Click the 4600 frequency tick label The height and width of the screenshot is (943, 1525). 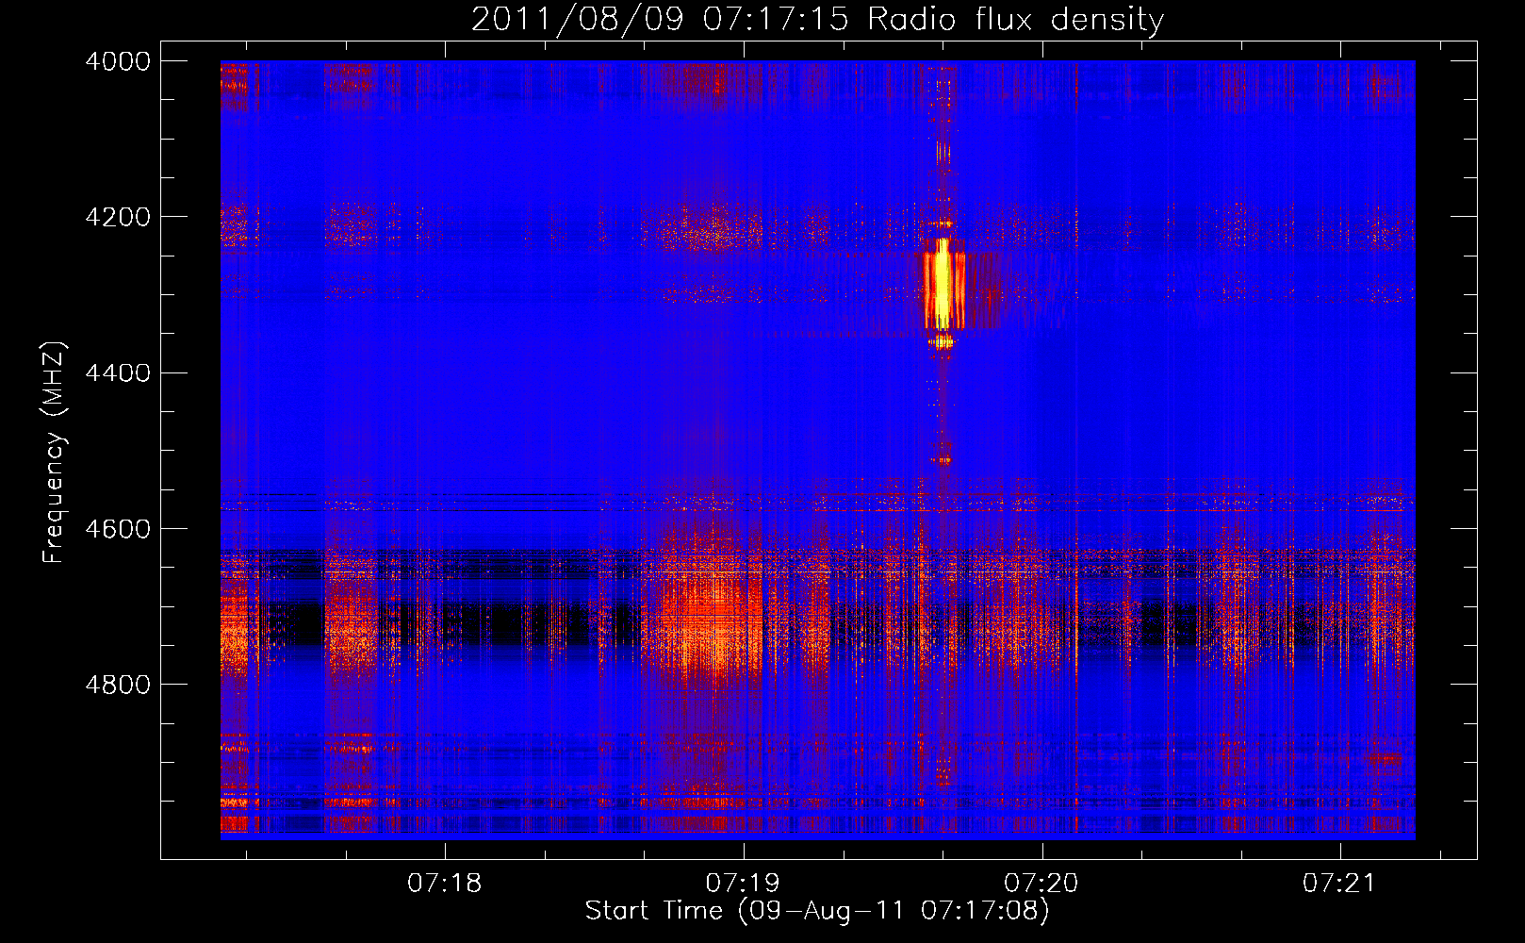[x=117, y=529]
